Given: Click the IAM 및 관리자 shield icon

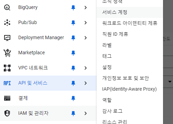Looking at the screenshot, I should [7, 113].
